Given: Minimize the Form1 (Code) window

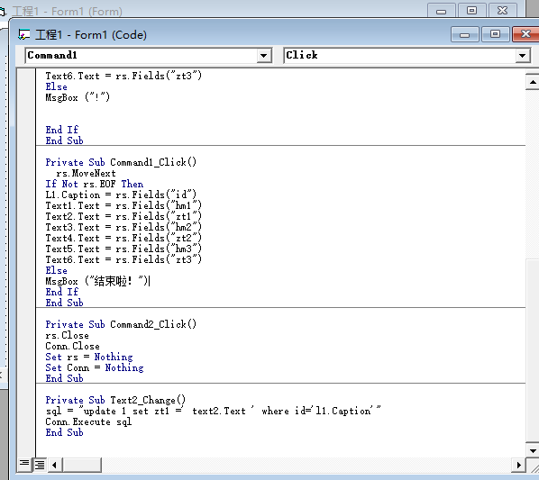Looking at the screenshot, I should pyautogui.click(x=464, y=34).
